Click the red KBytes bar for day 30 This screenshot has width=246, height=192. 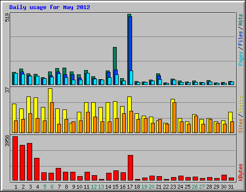pos(224,178)
